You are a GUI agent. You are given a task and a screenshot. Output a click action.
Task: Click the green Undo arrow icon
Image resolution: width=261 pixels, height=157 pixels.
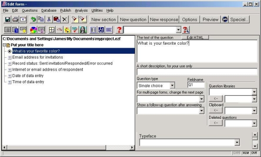[x=33, y=20]
